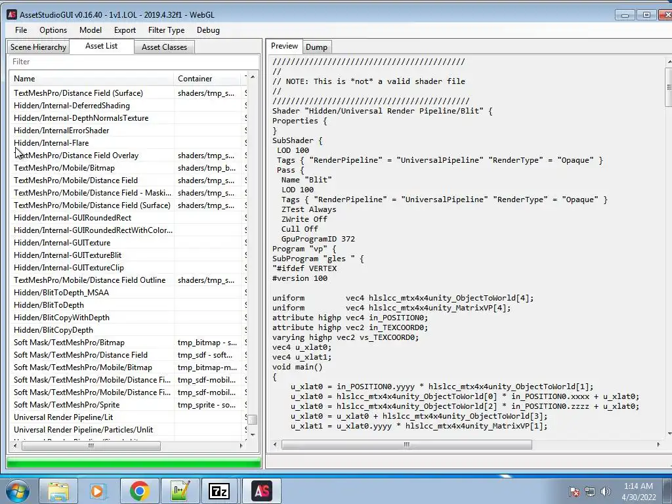Sort by the Name column header
672x504 pixels.
(91, 79)
